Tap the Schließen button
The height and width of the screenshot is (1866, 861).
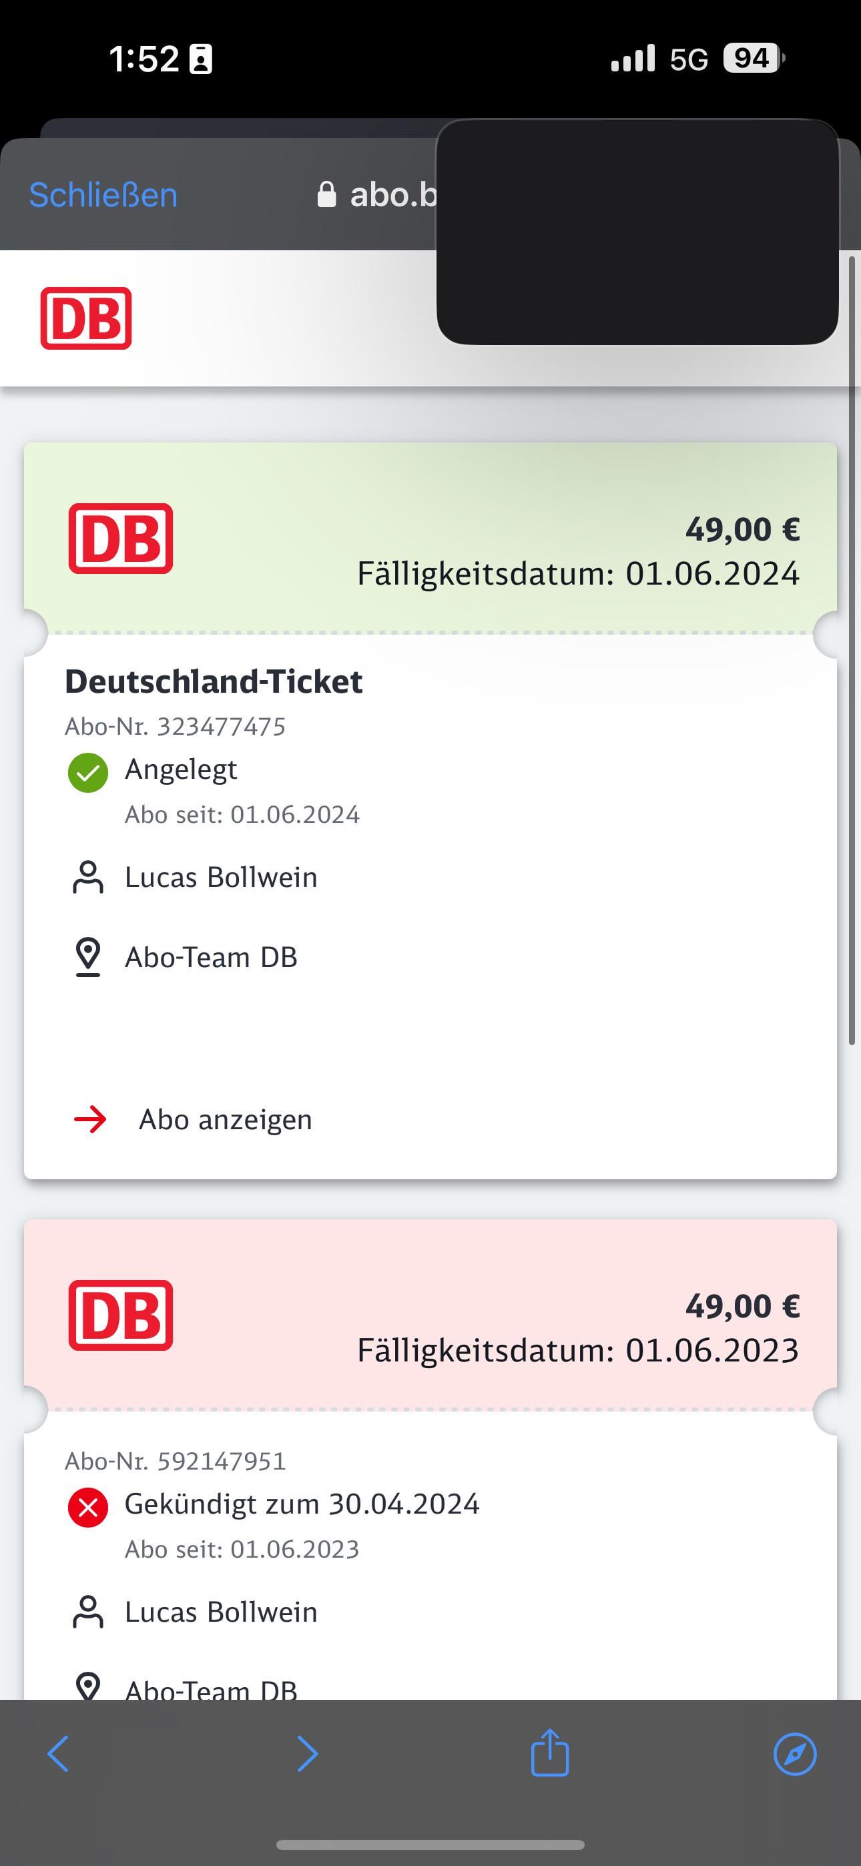(103, 195)
